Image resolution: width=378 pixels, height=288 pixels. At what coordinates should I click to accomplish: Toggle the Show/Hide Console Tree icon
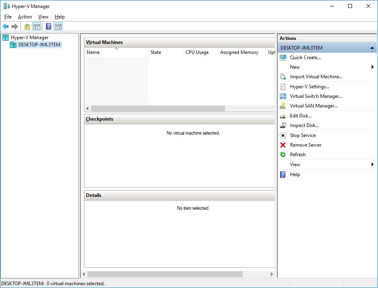pyautogui.click(x=37, y=26)
